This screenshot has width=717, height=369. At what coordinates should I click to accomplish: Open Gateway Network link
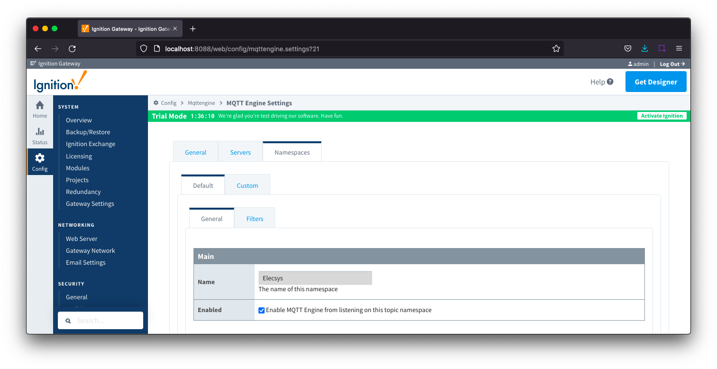coord(91,250)
